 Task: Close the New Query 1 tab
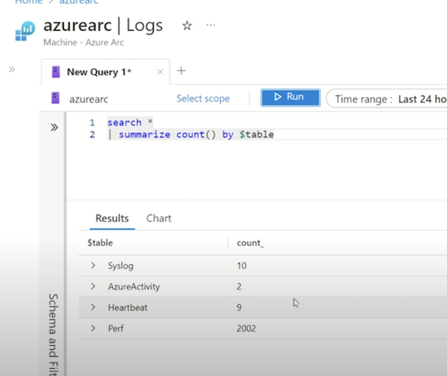point(160,72)
